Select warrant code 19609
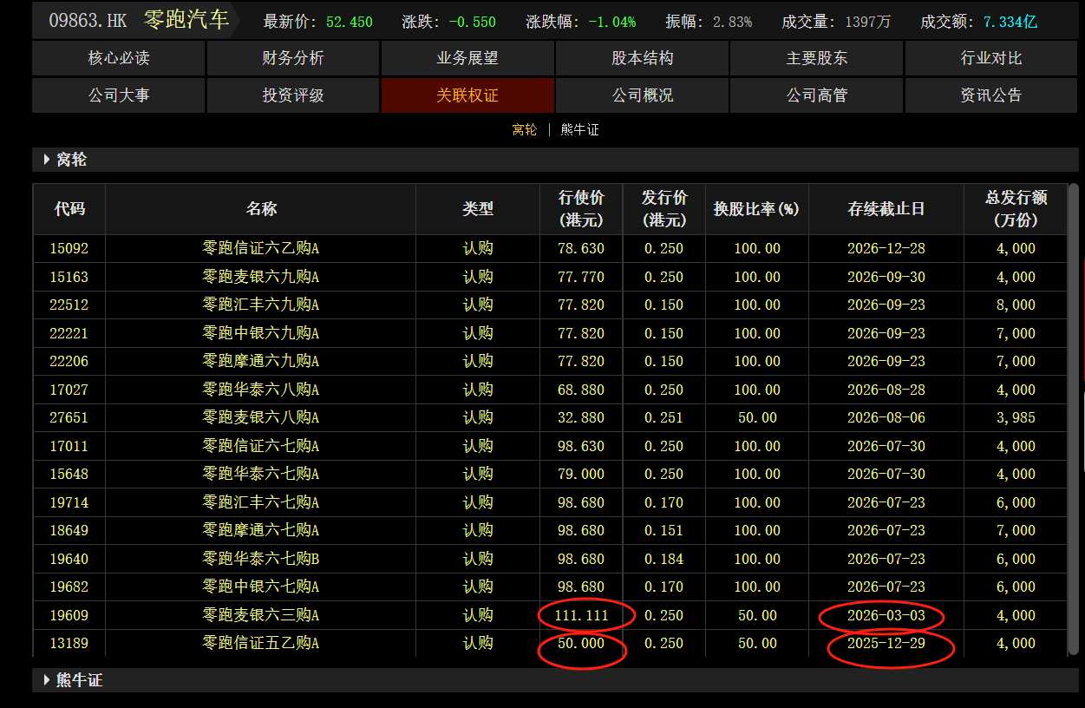 tap(69, 615)
